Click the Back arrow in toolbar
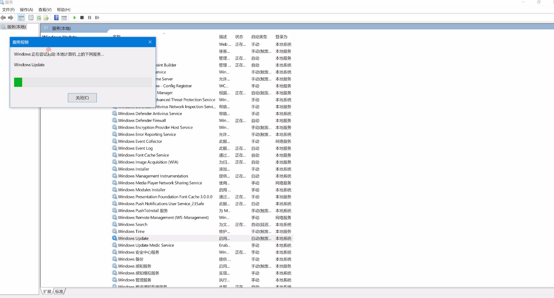This screenshot has width=554, height=298. (3, 18)
